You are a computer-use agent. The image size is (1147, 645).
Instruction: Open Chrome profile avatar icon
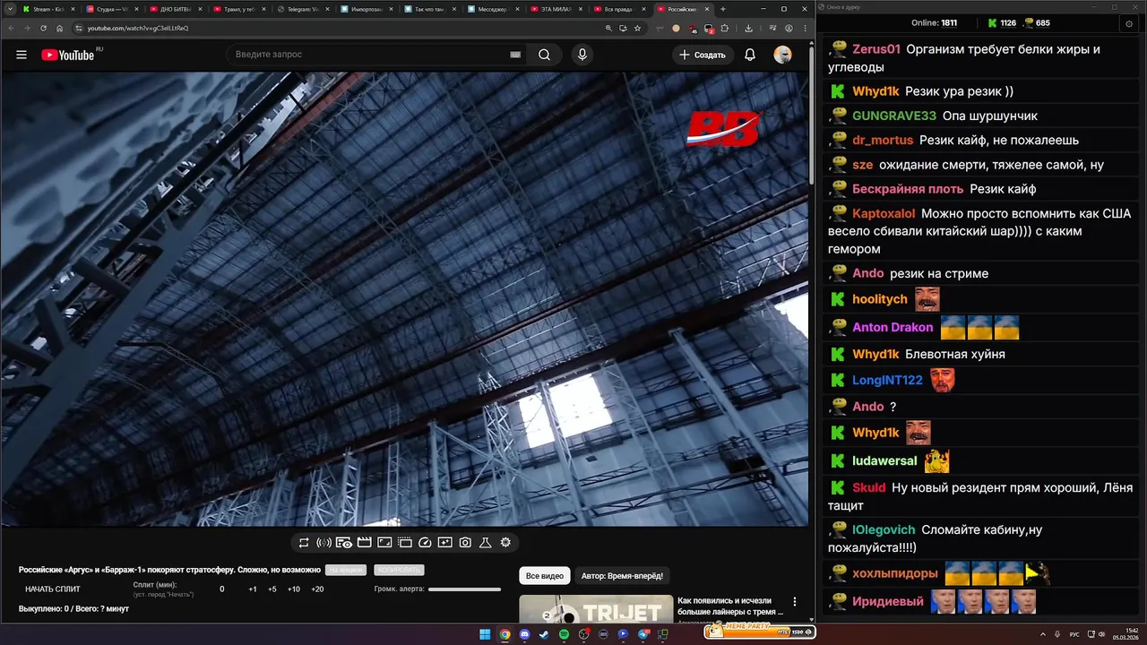[x=789, y=28]
